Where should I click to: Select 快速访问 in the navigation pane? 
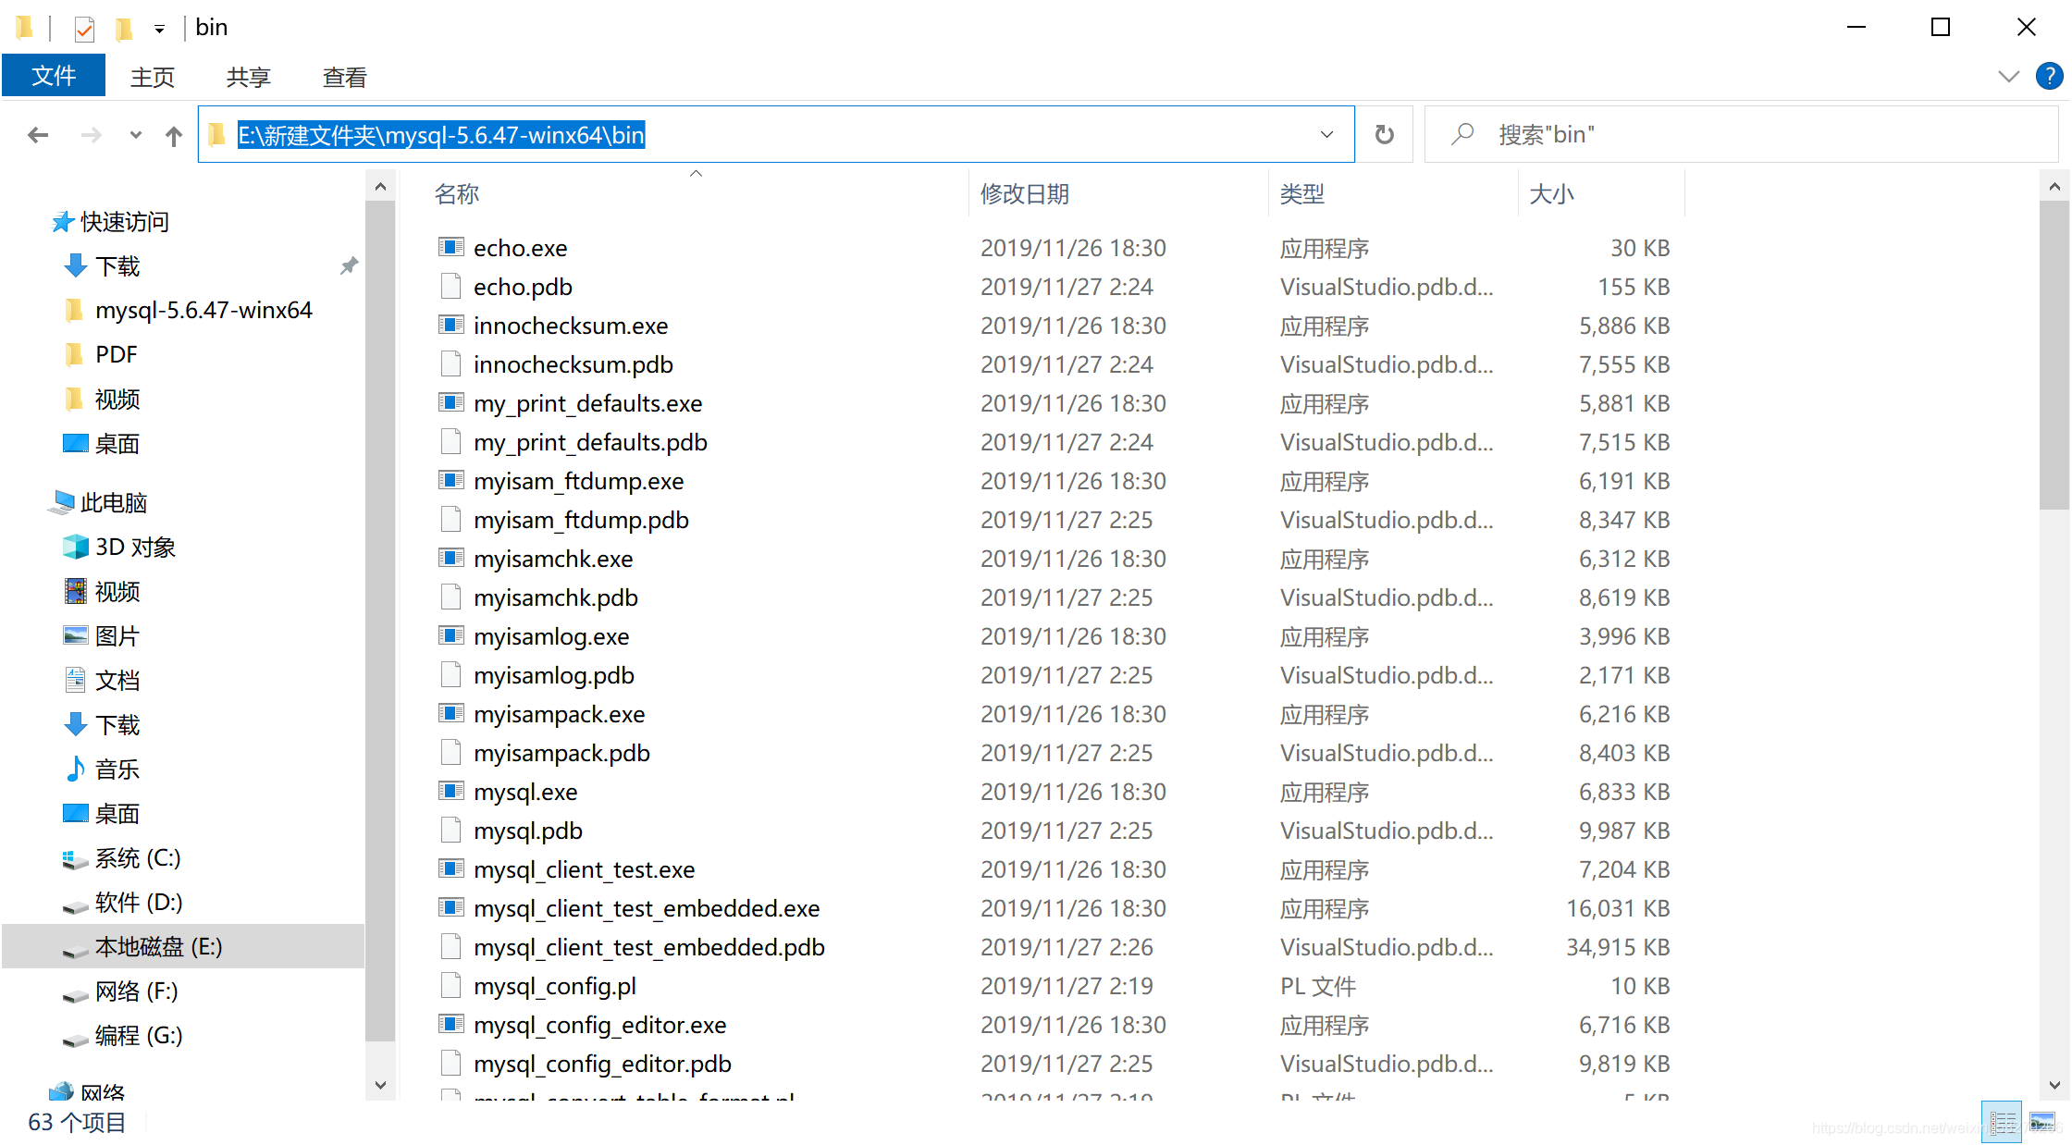(x=124, y=222)
